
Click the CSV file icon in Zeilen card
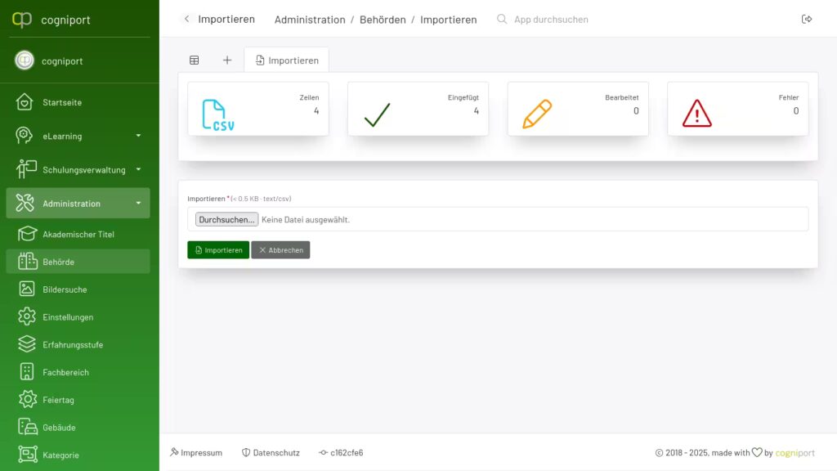pyautogui.click(x=217, y=114)
